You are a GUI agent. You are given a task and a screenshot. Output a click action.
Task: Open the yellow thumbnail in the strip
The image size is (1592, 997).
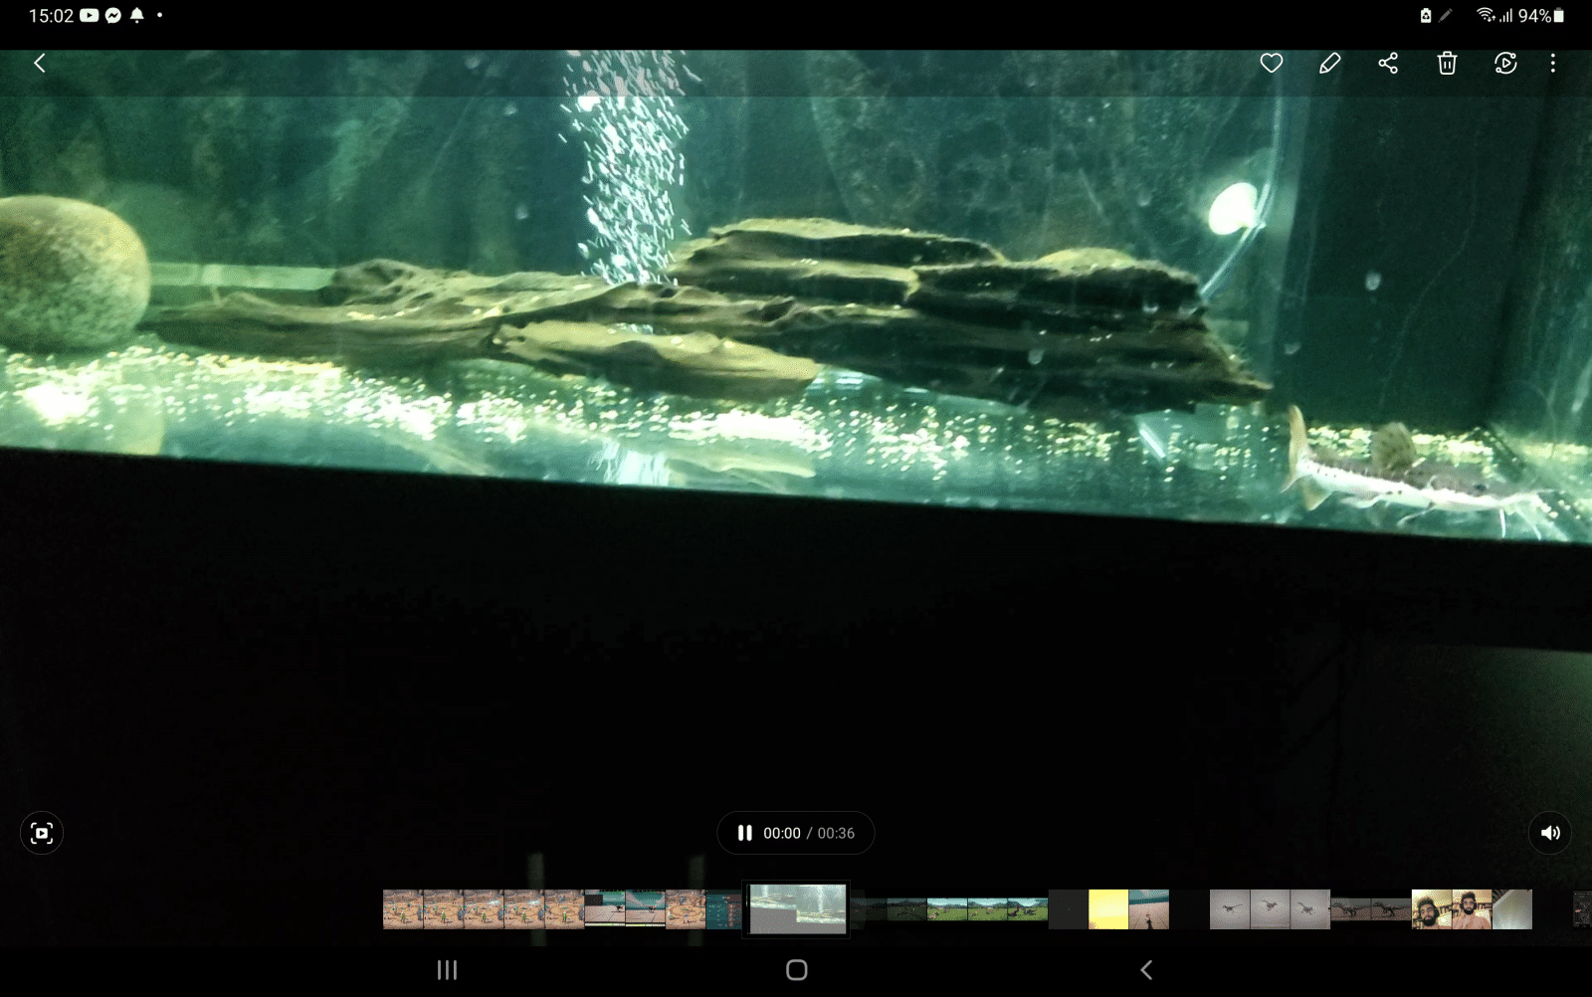pyautogui.click(x=1108, y=909)
